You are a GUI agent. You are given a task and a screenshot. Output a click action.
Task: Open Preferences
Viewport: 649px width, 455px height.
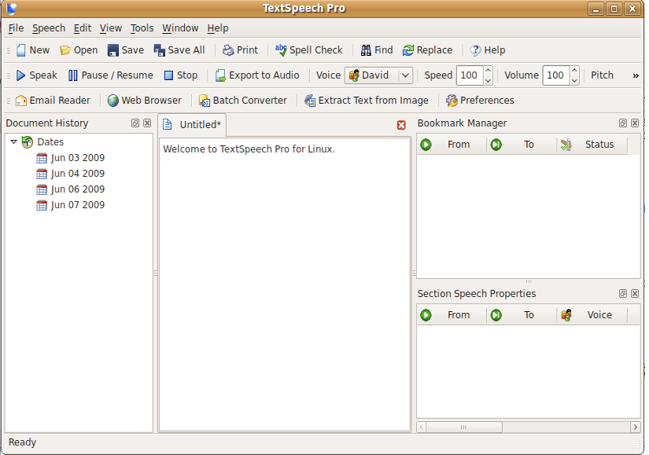(x=479, y=101)
